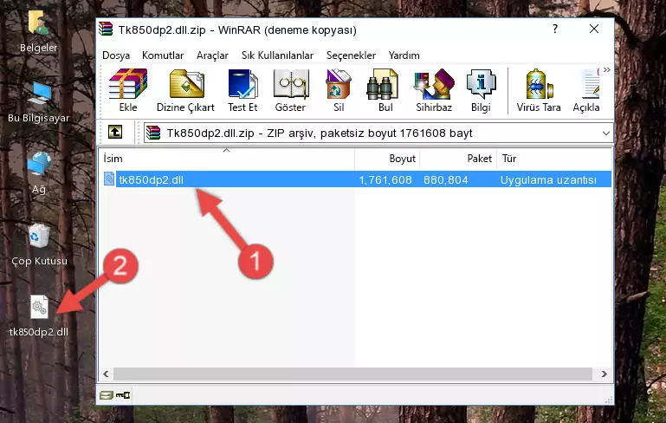
Task: Open the Sık Kullanılanlar menu
Action: 277,55
